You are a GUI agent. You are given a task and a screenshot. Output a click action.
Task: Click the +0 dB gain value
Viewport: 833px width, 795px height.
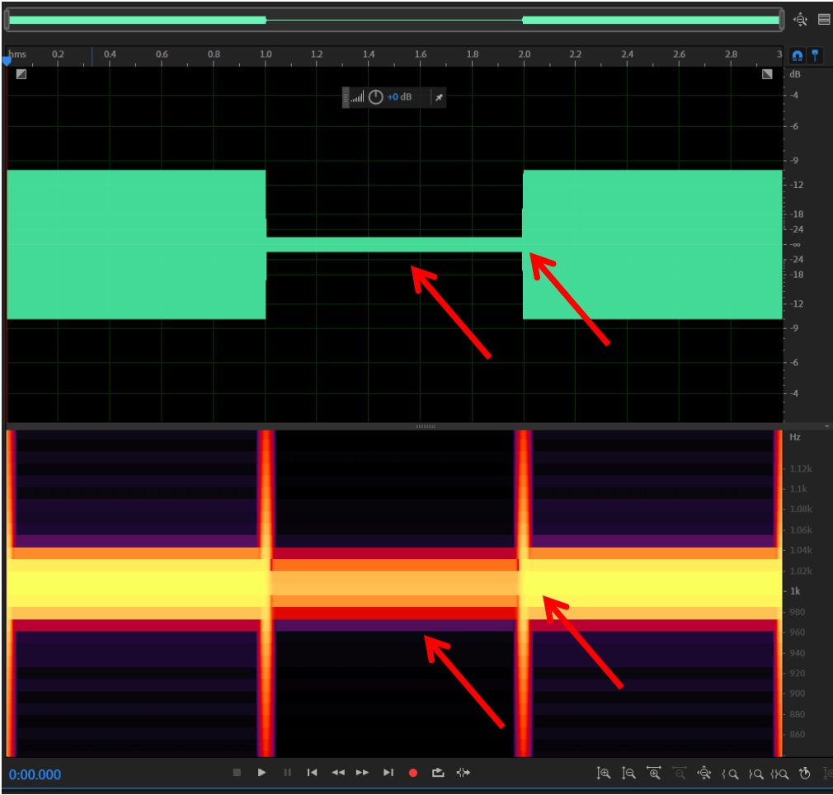pyautogui.click(x=399, y=97)
